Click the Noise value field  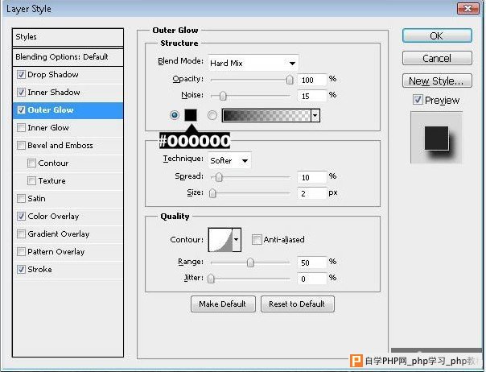[x=311, y=96]
